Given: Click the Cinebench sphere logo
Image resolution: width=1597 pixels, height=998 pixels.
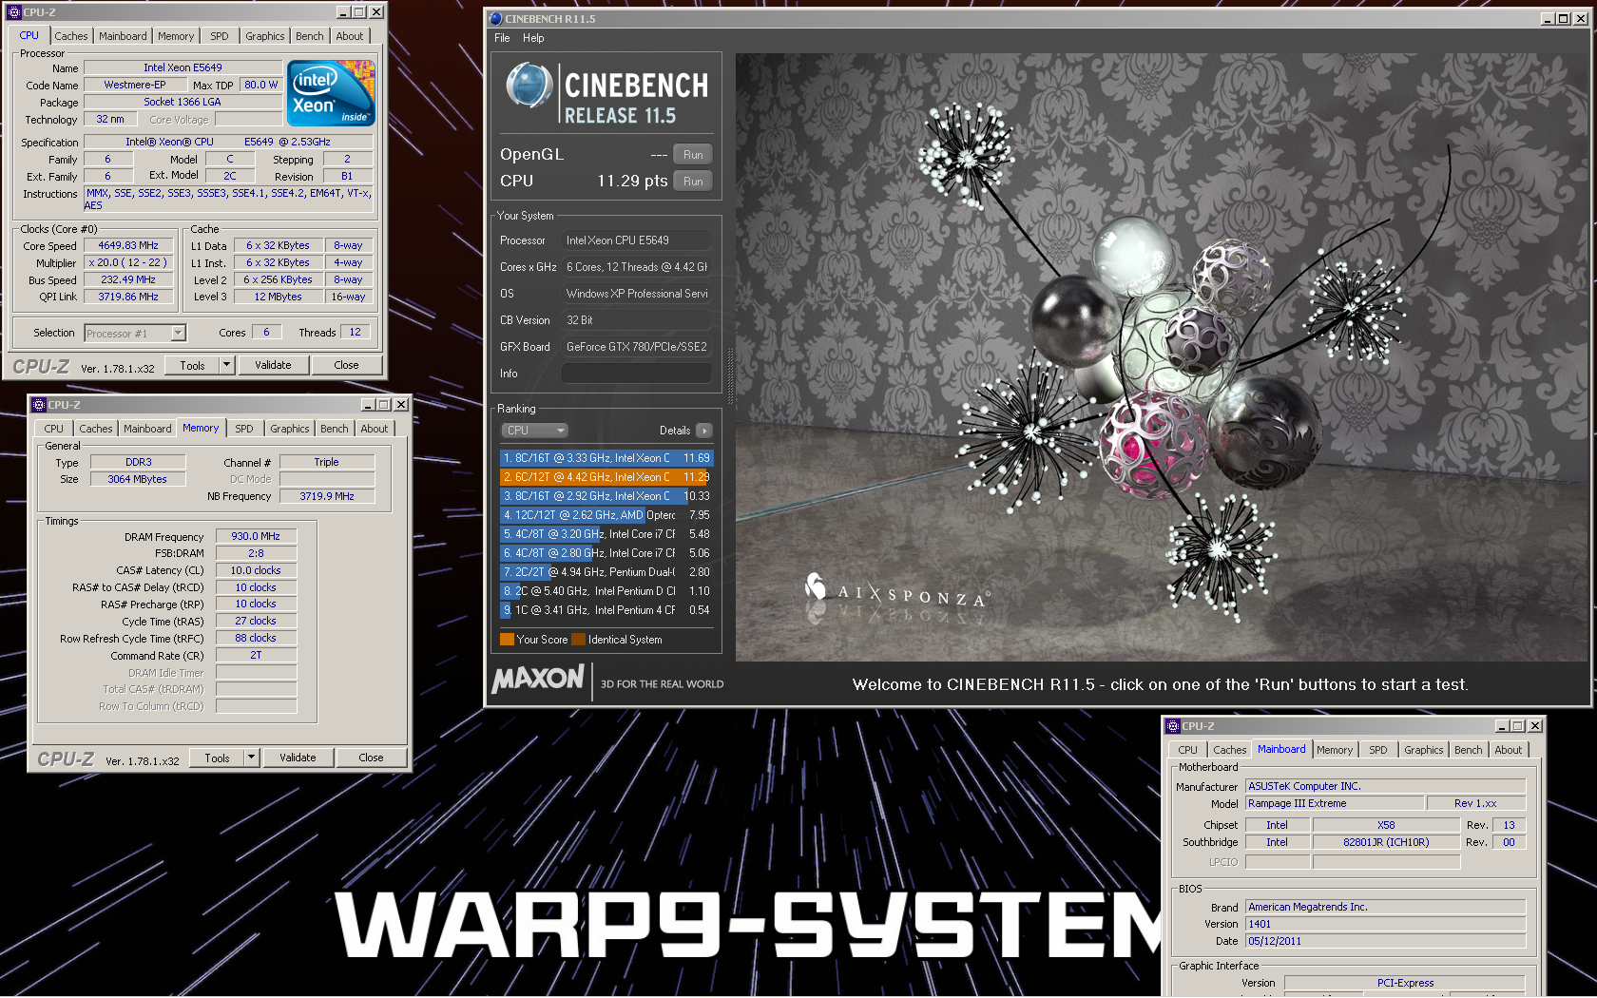Looking at the screenshot, I should tap(529, 86).
